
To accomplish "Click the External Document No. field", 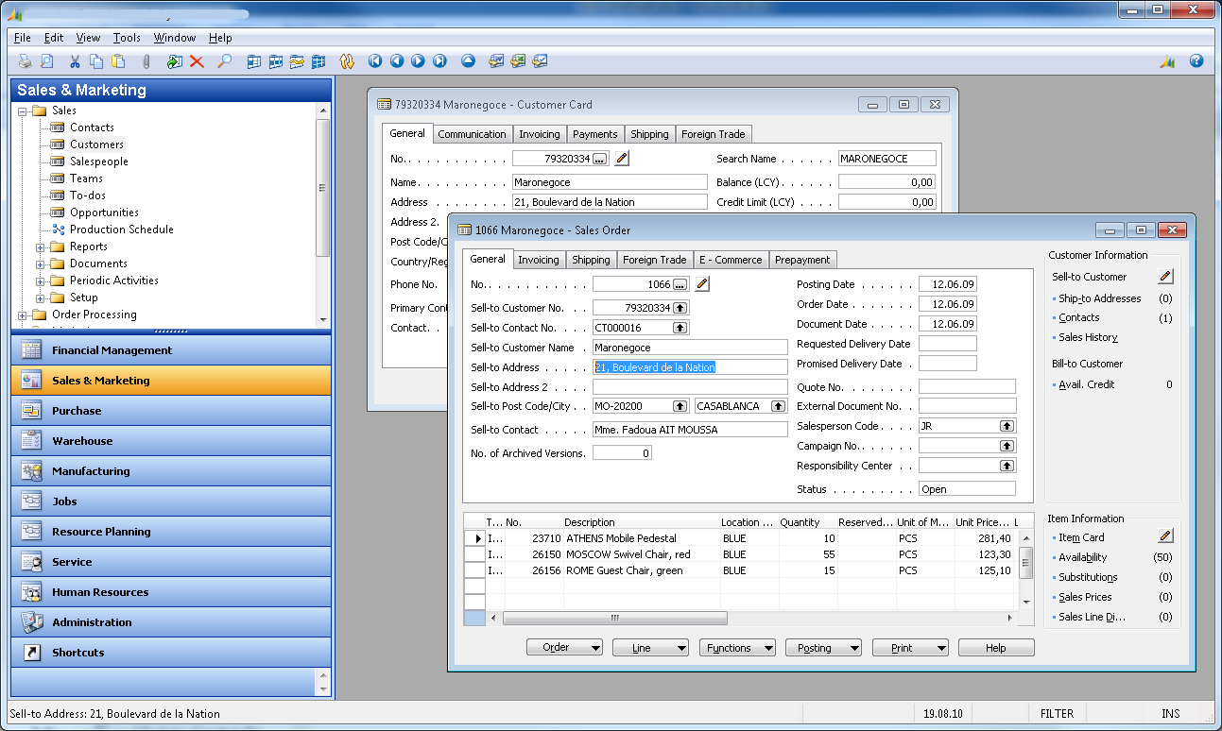I will [967, 406].
